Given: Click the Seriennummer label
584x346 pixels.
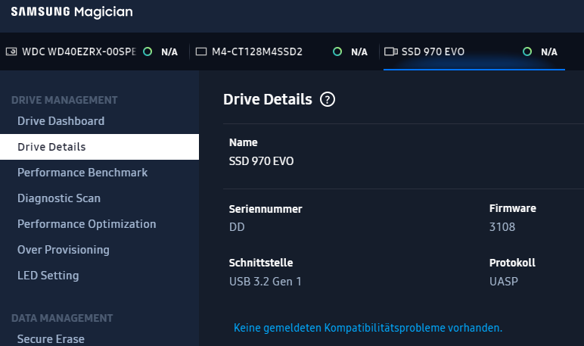Looking at the screenshot, I should pos(266,209).
